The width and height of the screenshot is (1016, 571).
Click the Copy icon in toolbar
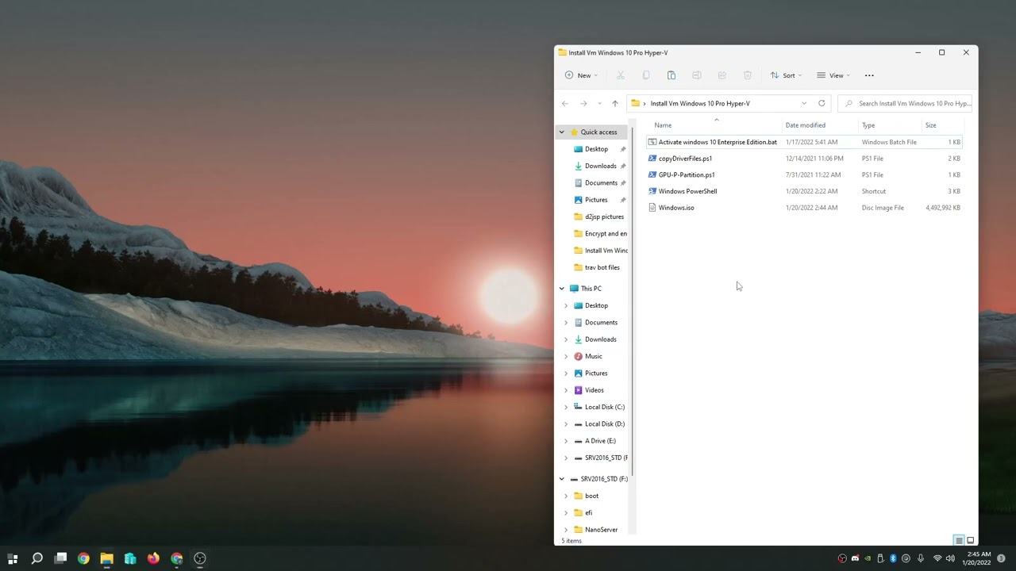tap(646, 75)
